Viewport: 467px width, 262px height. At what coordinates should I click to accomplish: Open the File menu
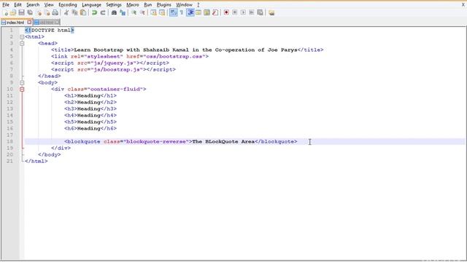point(6,5)
